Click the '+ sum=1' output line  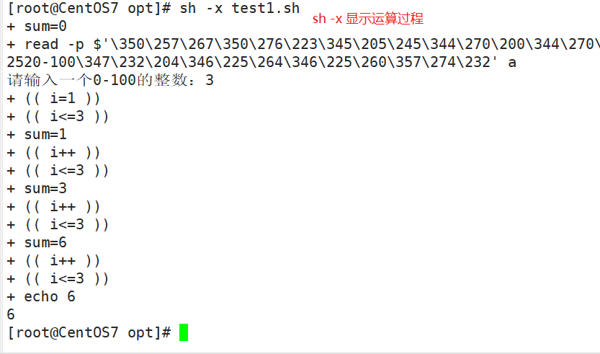click(x=37, y=134)
